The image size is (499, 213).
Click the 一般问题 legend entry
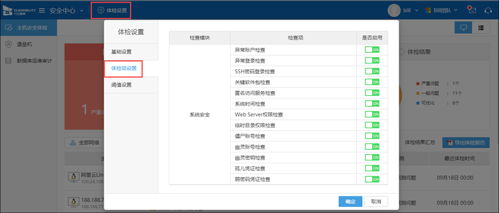439,93
